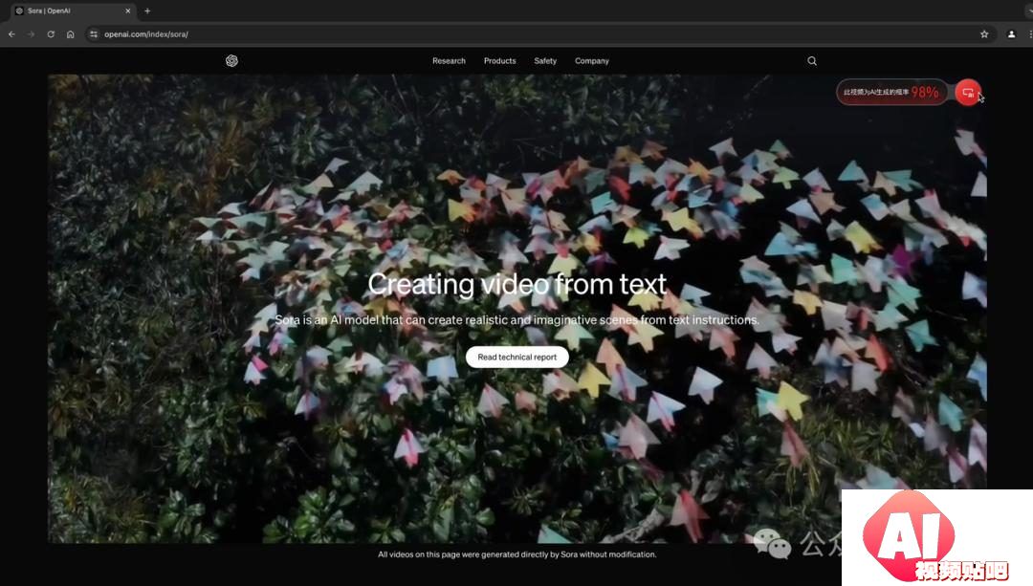Open the Products menu
Viewport: 1033px width, 586px height.
point(500,60)
